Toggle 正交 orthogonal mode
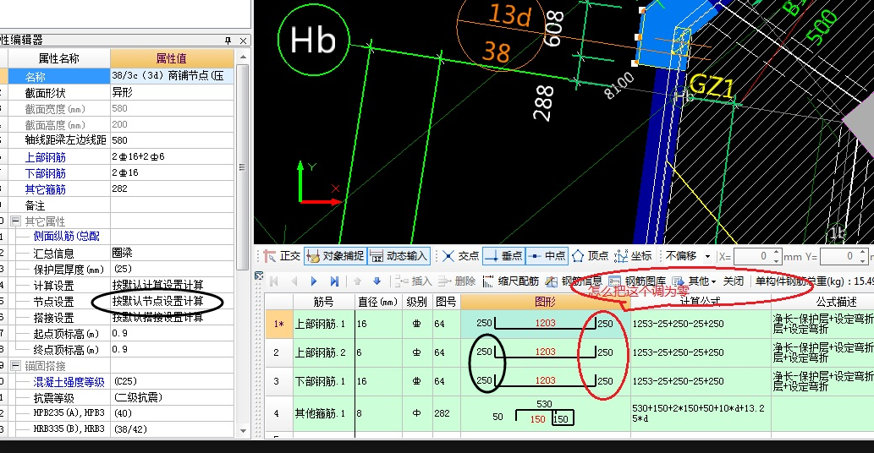The height and width of the screenshot is (453, 874). (282, 256)
